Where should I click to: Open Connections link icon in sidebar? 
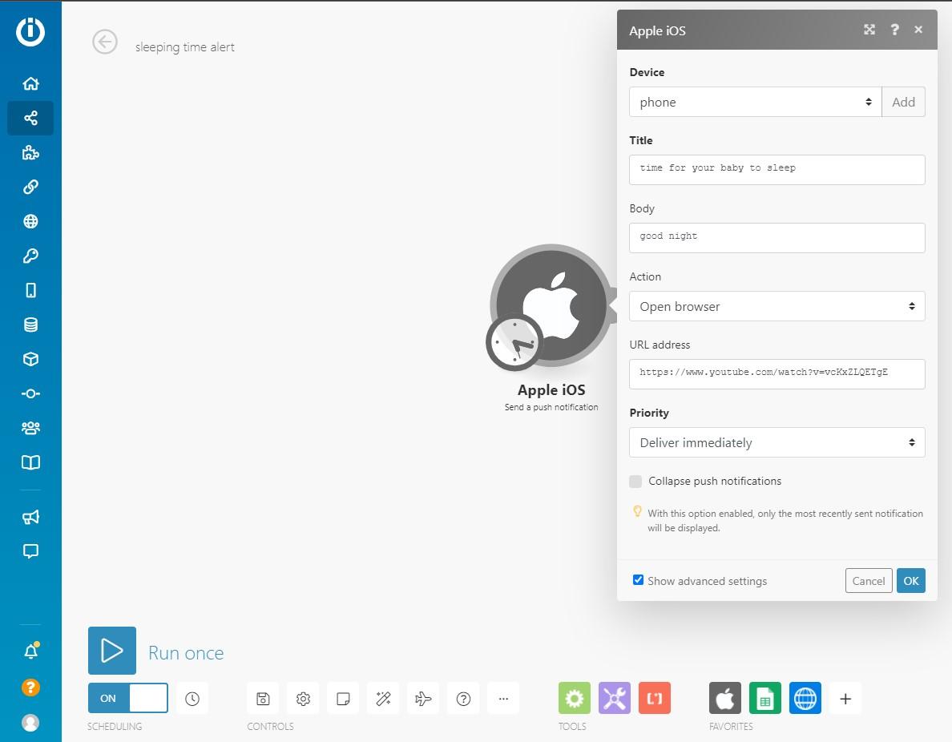click(x=30, y=187)
